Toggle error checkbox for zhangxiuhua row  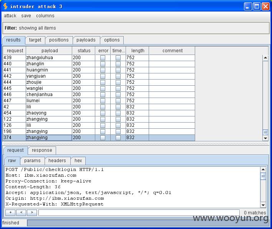103,58
